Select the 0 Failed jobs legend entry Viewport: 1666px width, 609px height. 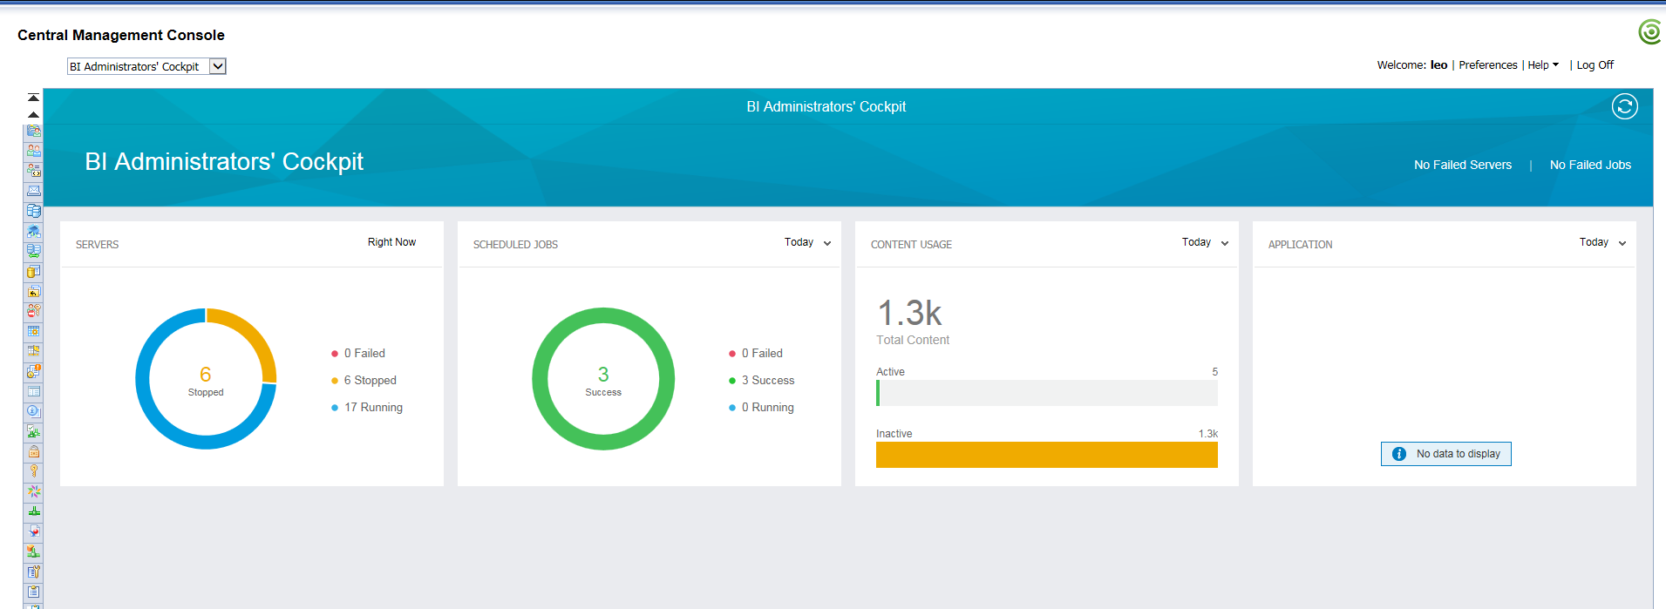click(756, 353)
